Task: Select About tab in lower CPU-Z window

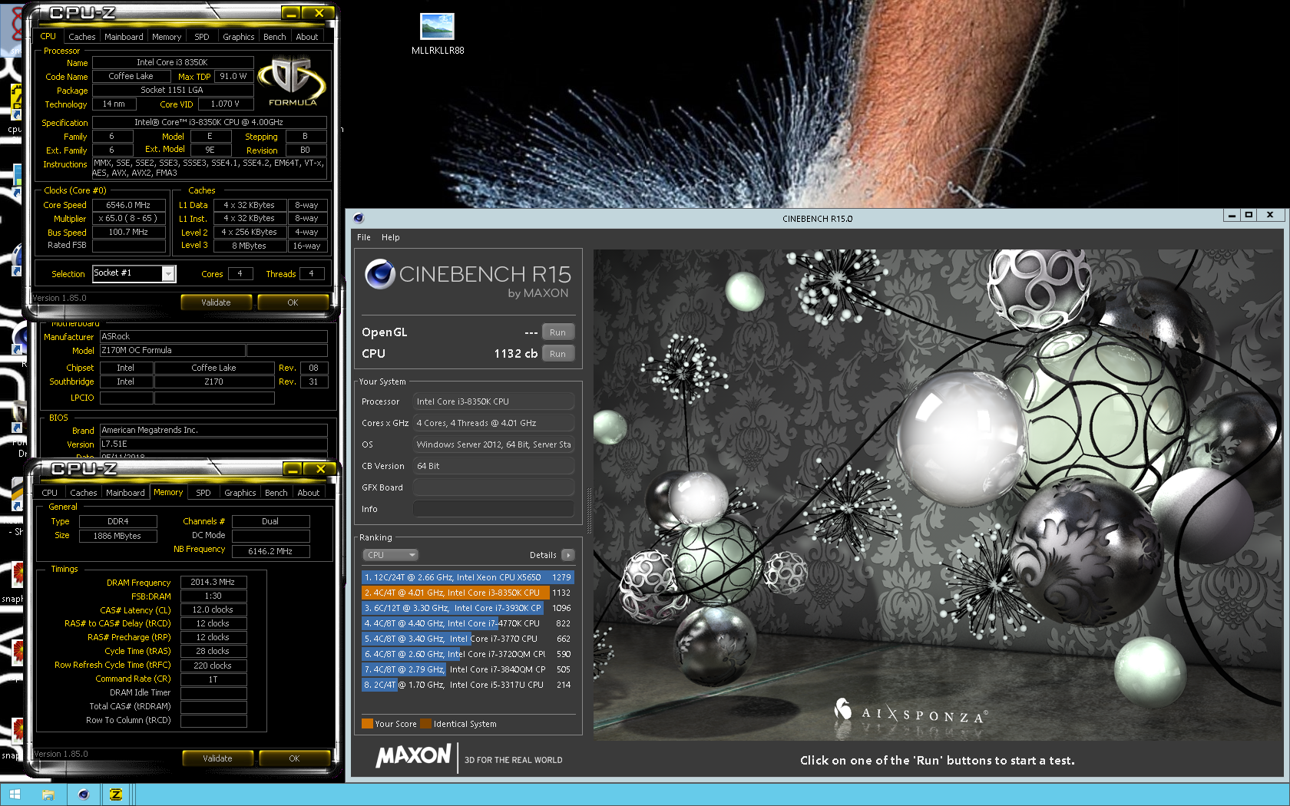Action: tap(309, 493)
